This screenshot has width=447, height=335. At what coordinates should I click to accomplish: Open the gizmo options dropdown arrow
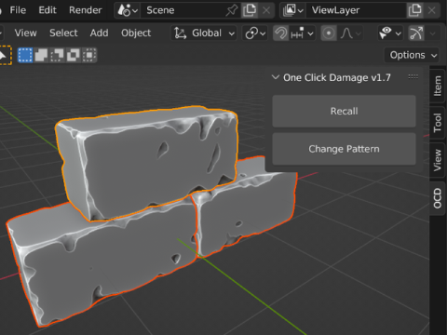pos(433,33)
